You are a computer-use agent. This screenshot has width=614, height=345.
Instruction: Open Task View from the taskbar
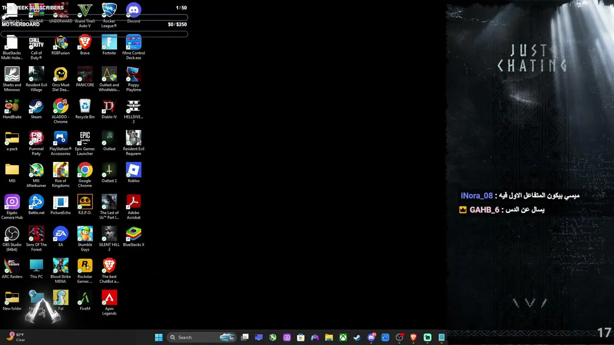tap(245, 337)
